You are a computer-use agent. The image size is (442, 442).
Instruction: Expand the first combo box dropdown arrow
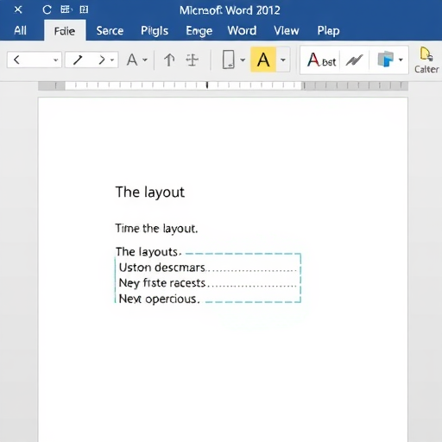pos(55,60)
